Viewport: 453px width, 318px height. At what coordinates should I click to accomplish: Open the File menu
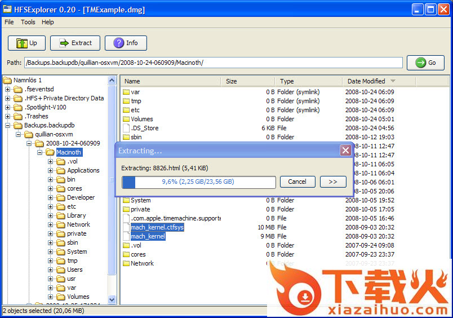[x=9, y=22]
